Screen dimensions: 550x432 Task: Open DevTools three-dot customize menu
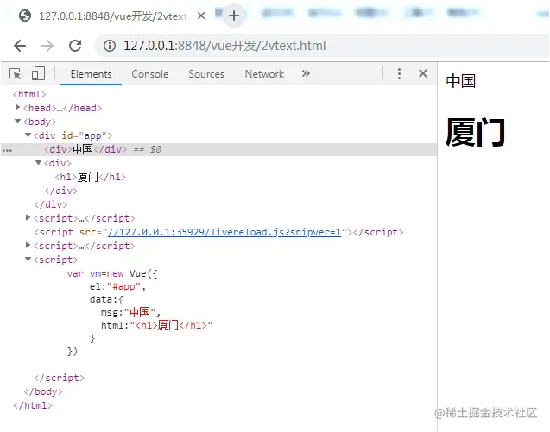click(399, 73)
